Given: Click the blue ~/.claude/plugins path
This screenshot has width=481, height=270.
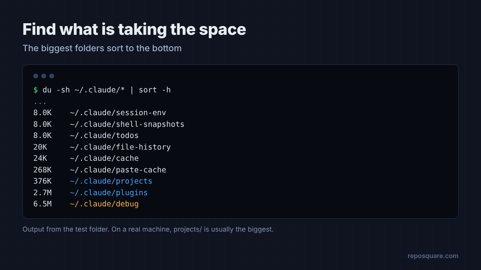Looking at the screenshot, I should (x=109, y=193).
